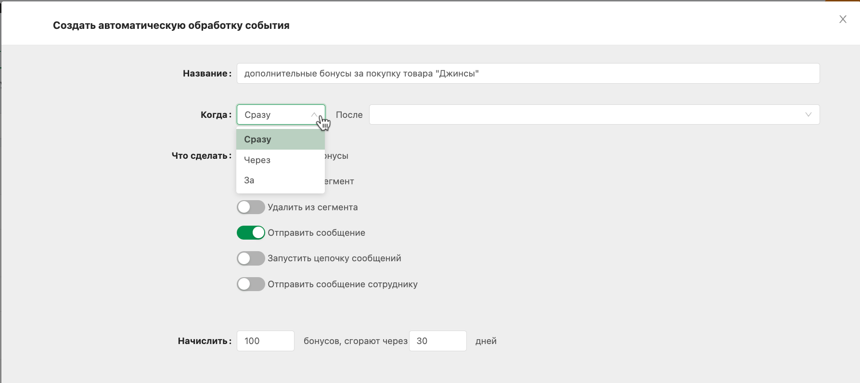
Task: Open the "После" event dropdown
Action: [x=594, y=115]
